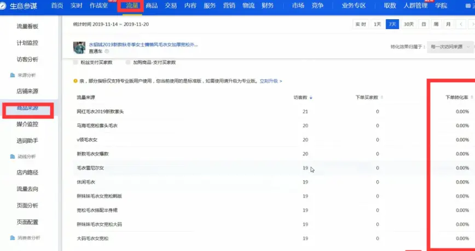Switch to 交易 in the top navigation
This screenshot has width=475, height=251.
click(171, 5)
